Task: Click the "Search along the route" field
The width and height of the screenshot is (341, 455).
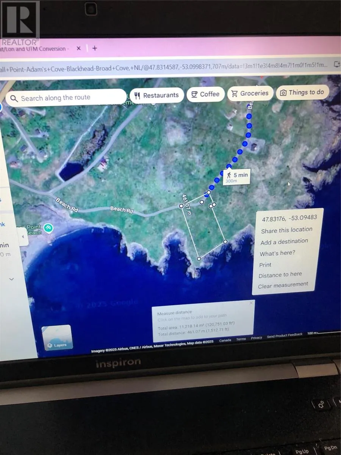Action: click(66, 98)
